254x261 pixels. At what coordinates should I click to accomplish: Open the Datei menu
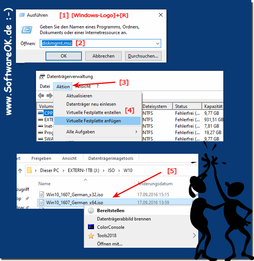click(45, 86)
